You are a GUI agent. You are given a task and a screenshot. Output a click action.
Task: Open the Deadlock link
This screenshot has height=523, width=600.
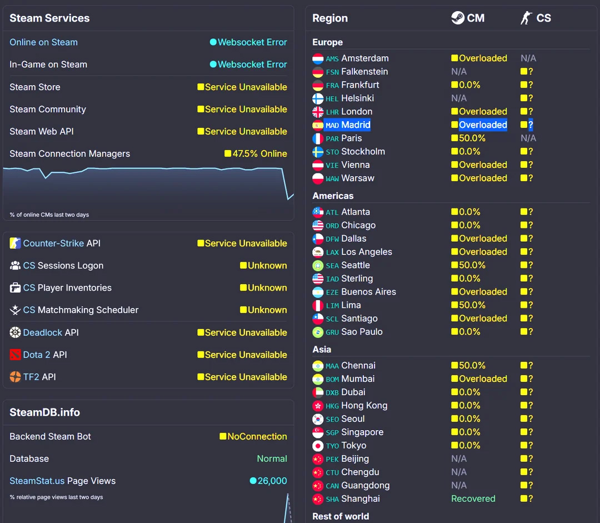tap(43, 332)
